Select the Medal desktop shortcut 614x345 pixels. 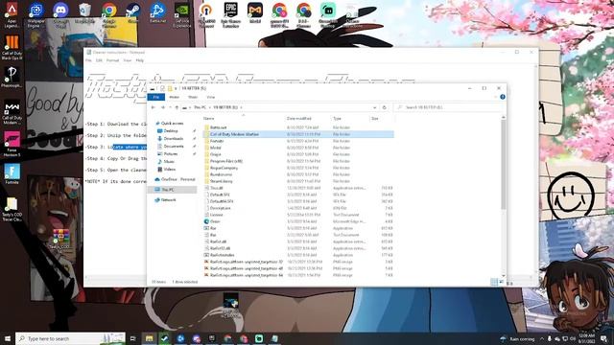(x=255, y=12)
